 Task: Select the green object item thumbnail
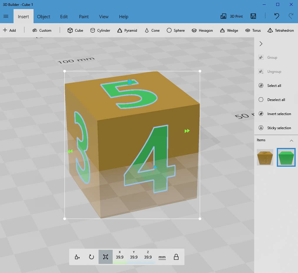pos(286,157)
